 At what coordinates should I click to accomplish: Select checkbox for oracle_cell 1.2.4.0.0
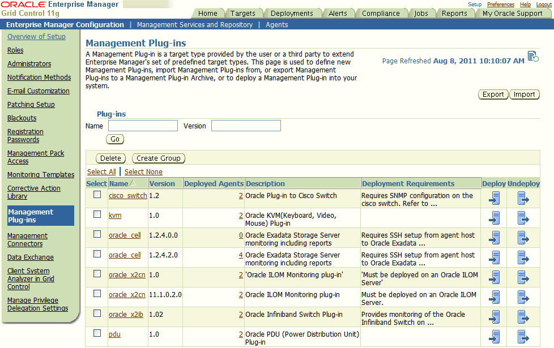(97, 234)
